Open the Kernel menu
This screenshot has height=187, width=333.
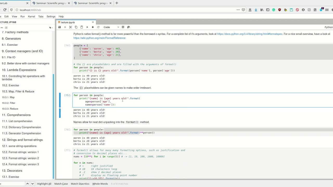(31, 16)
